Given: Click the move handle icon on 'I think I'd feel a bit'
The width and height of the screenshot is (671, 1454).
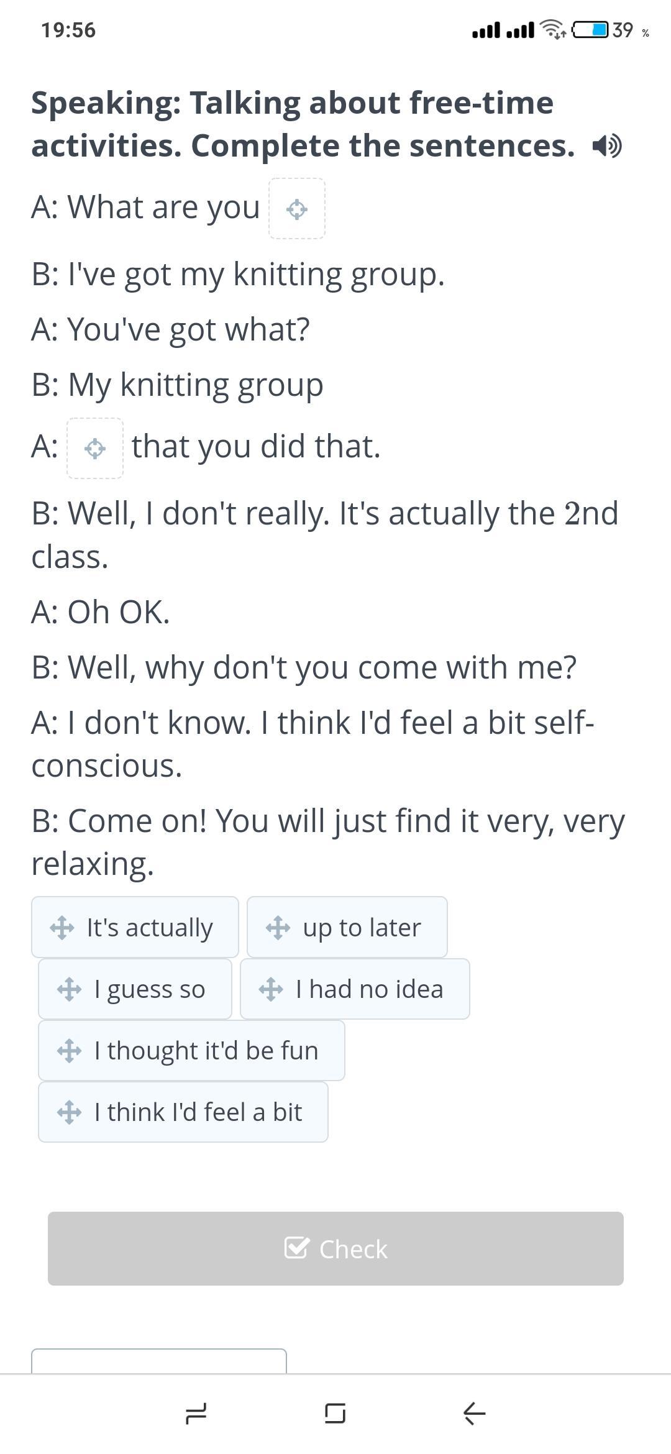Looking at the screenshot, I should click(x=69, y=1112).
